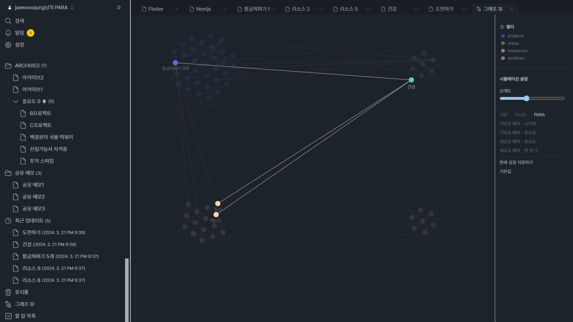Image resolution: width=573 pixels, height=322 pixels.
Task: Toggle projects filter in legend
Action: click(x=515, y=36)
